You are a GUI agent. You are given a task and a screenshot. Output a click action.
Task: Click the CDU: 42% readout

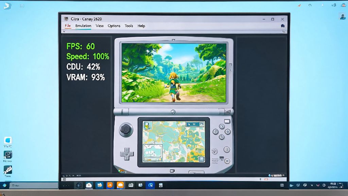pos(83,67)
